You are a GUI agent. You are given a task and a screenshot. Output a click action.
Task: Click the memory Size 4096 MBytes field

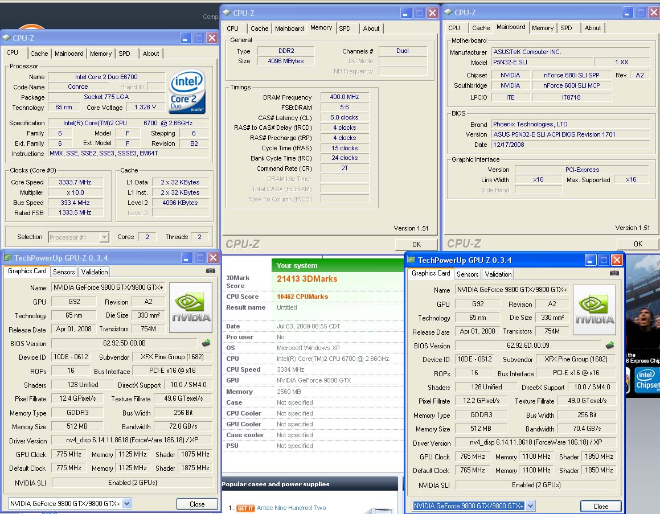click(286, 61)
